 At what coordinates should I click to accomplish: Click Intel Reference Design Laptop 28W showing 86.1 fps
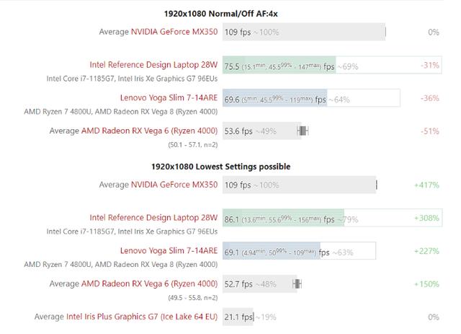click(153, 217)
